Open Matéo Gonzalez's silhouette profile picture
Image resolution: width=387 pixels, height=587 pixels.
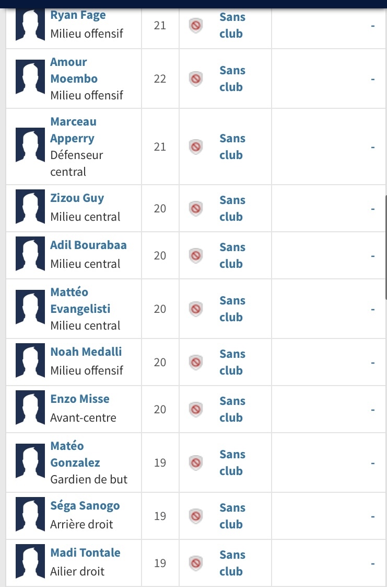click(x=30, y=461)
